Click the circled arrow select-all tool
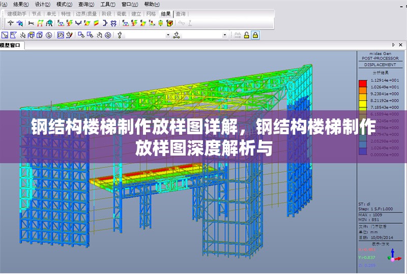This screenshot has height=274, width=407. 48,35
